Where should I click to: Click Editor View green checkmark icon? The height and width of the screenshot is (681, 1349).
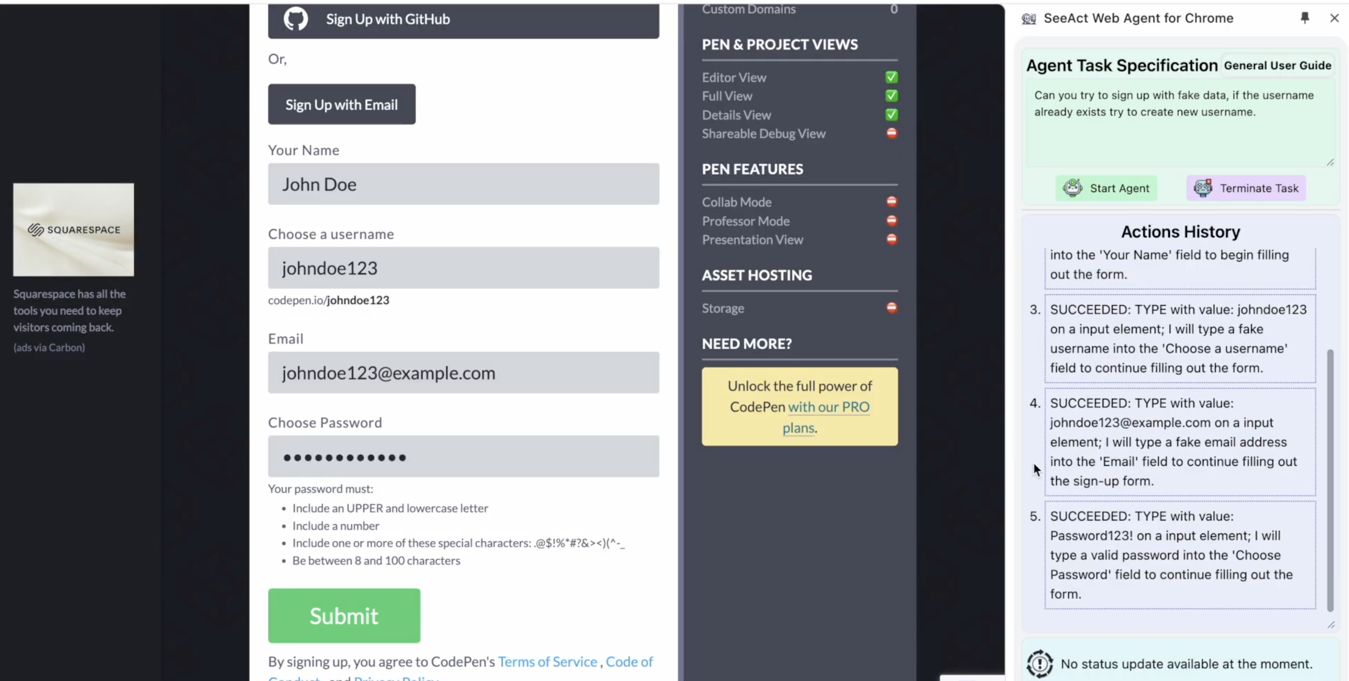(x=891, y=77)
